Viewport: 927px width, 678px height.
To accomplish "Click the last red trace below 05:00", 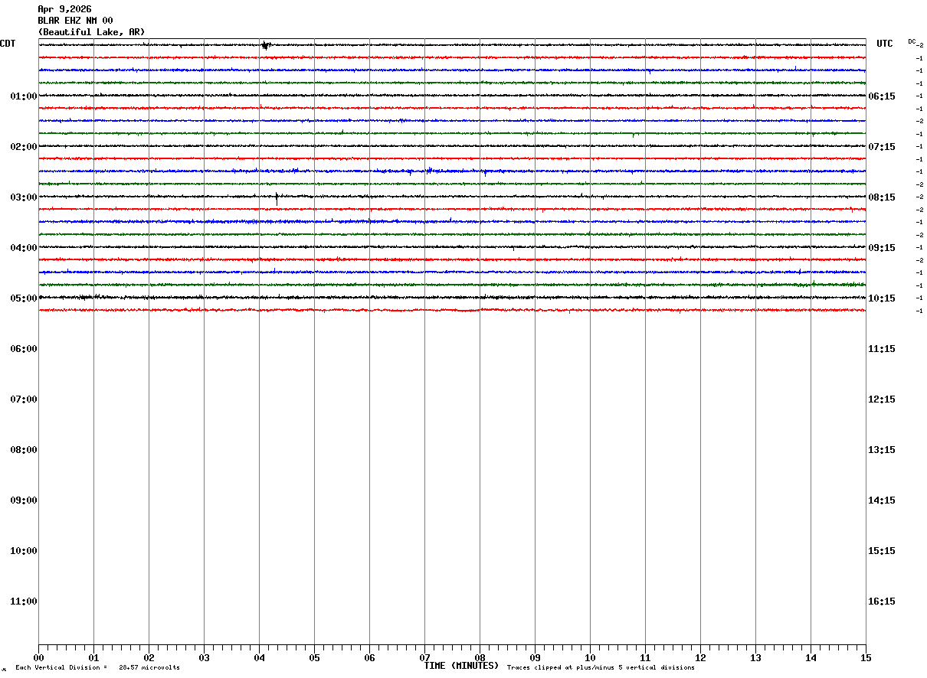I will pyautogui.click(x=452, y=310).
